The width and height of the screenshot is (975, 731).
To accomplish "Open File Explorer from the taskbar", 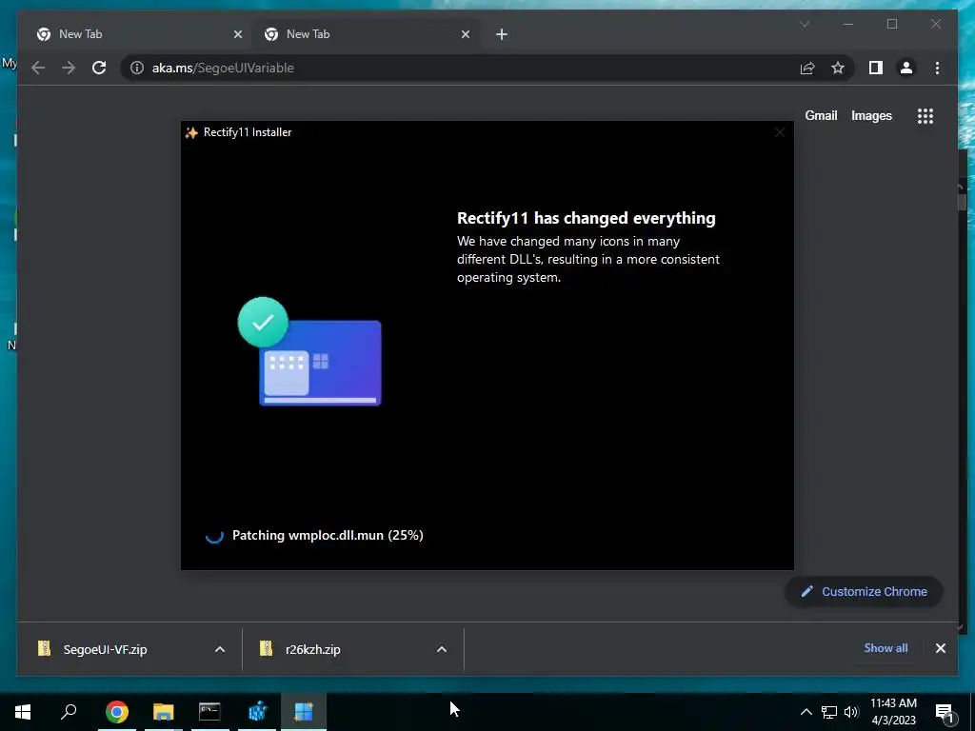I will (164, 711).
